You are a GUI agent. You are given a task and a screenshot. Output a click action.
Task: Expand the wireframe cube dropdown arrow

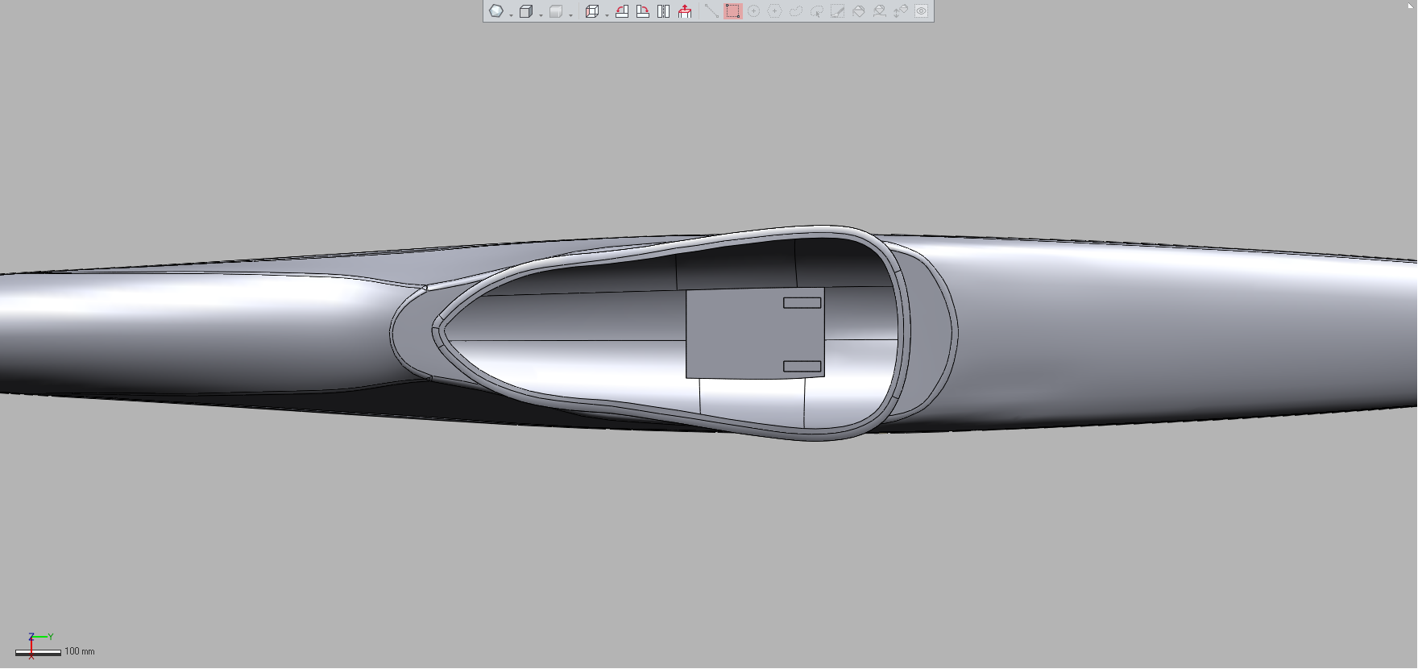tap(541, 15)
